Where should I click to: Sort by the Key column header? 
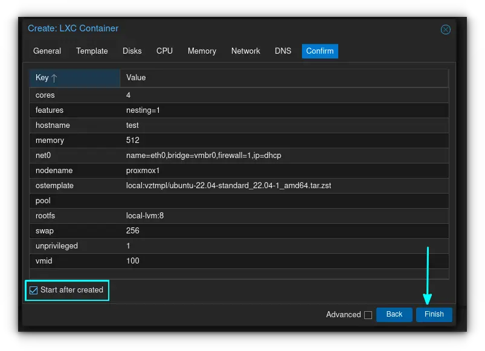[74, 78]
